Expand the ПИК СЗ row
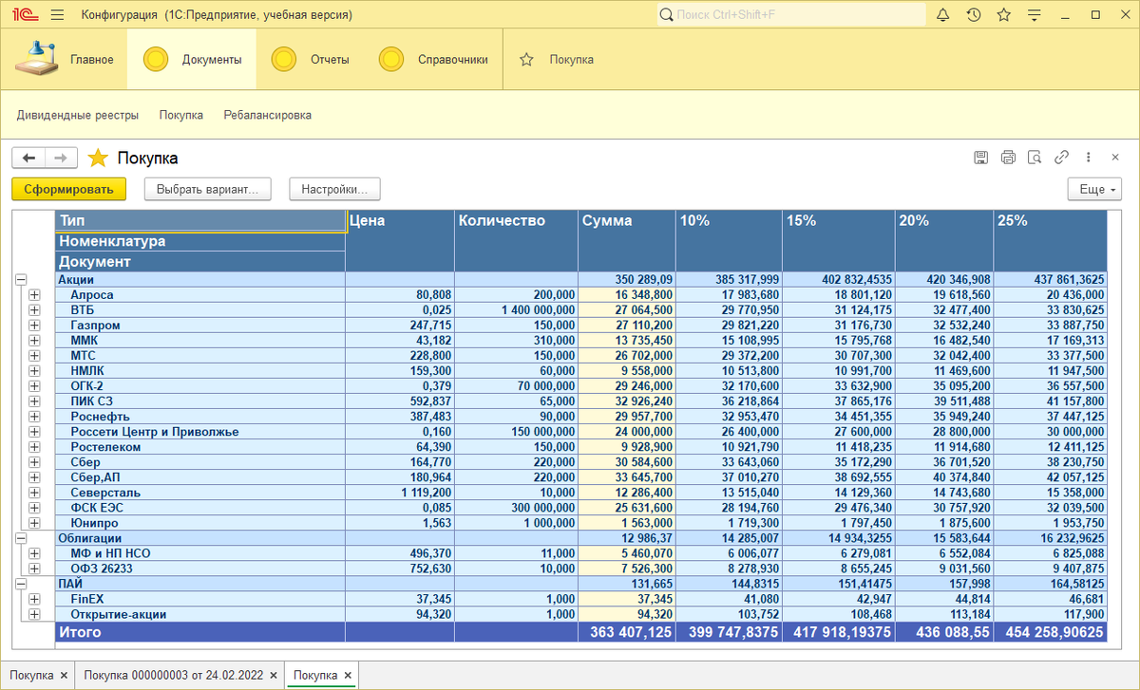The width and height of the screenshot is (1140, 690). pyautogui.click(x=35, y=401)
